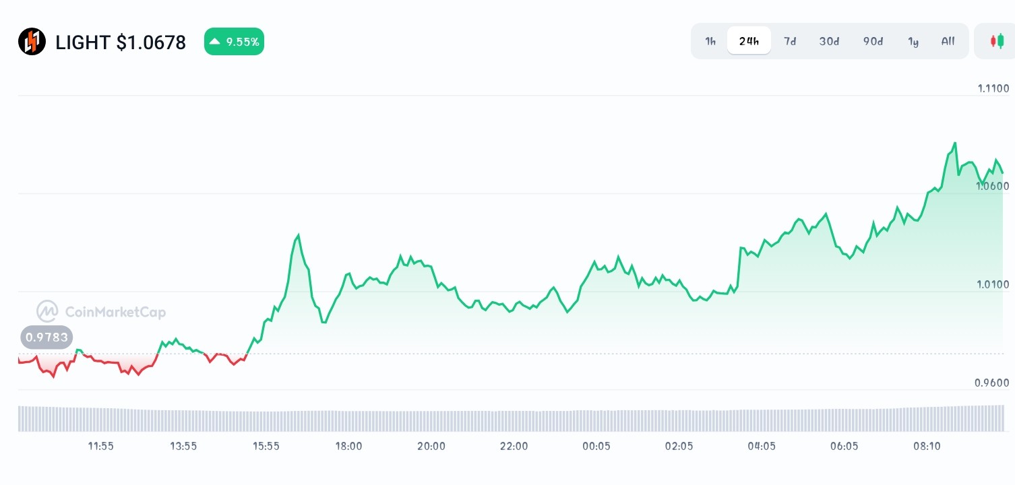Click the 15:55 time axis label
Screen dimensions: 1015x485
[266, 446]
